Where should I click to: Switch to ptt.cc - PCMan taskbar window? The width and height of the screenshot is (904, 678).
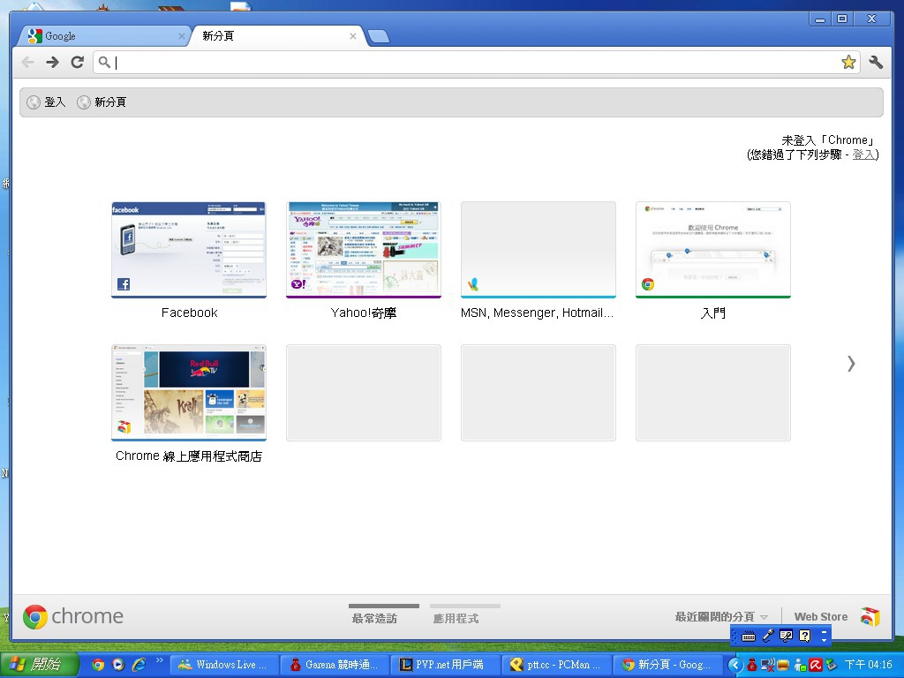click(556, 665)
